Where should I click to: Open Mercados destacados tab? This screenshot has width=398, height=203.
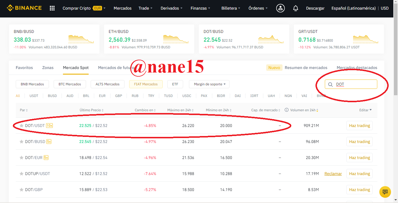(x=357, y=68)
